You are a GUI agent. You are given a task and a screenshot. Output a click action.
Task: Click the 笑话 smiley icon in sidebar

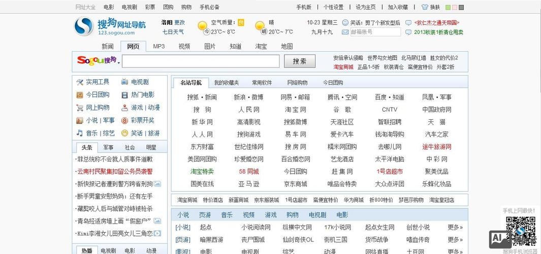tap(124, 133)
